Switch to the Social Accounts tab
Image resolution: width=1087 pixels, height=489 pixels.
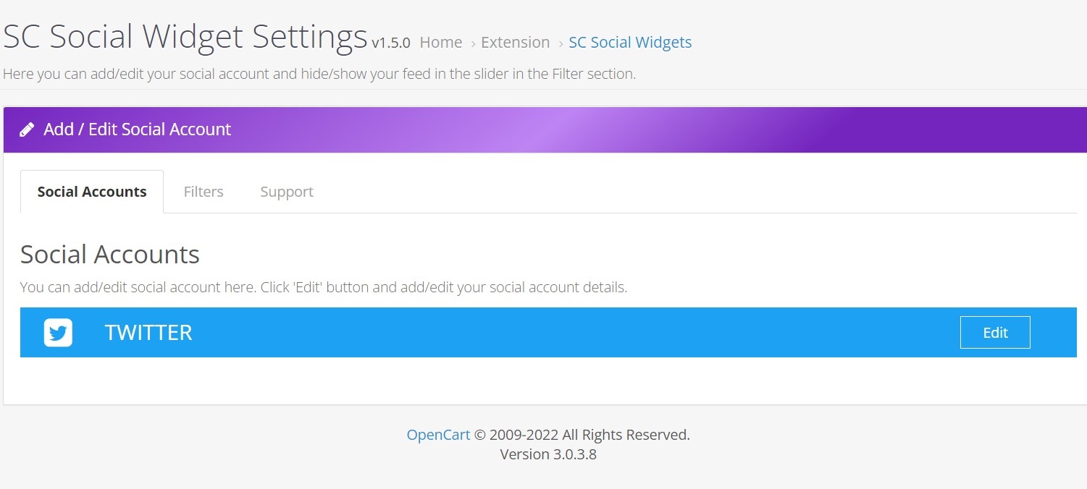[92, 192]
